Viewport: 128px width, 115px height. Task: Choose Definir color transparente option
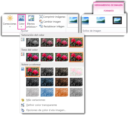click(x=41, y=105)
